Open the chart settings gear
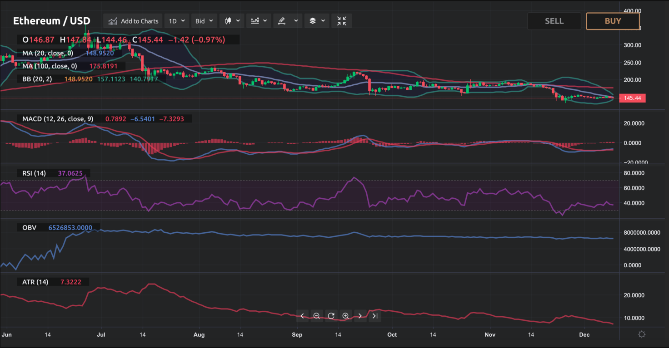Image resolution: width=669 pixels, height=348 pixels. [x=642, y=334]
